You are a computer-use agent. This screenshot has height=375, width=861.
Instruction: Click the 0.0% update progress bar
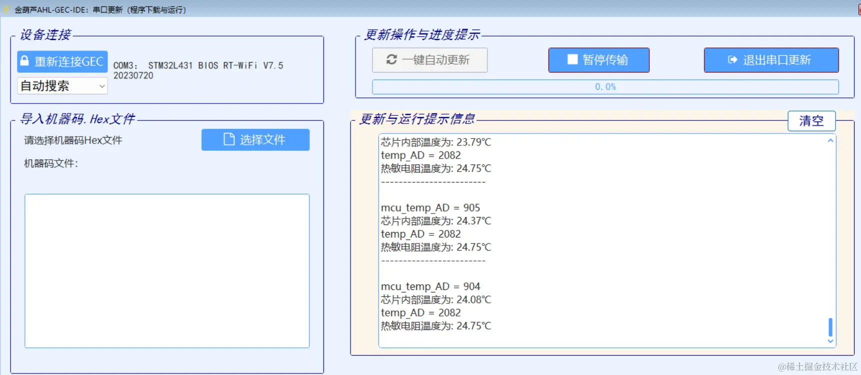605,87
